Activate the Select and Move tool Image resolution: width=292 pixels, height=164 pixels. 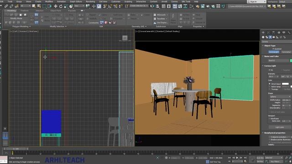pyautogui.click(x=56, y=6)
